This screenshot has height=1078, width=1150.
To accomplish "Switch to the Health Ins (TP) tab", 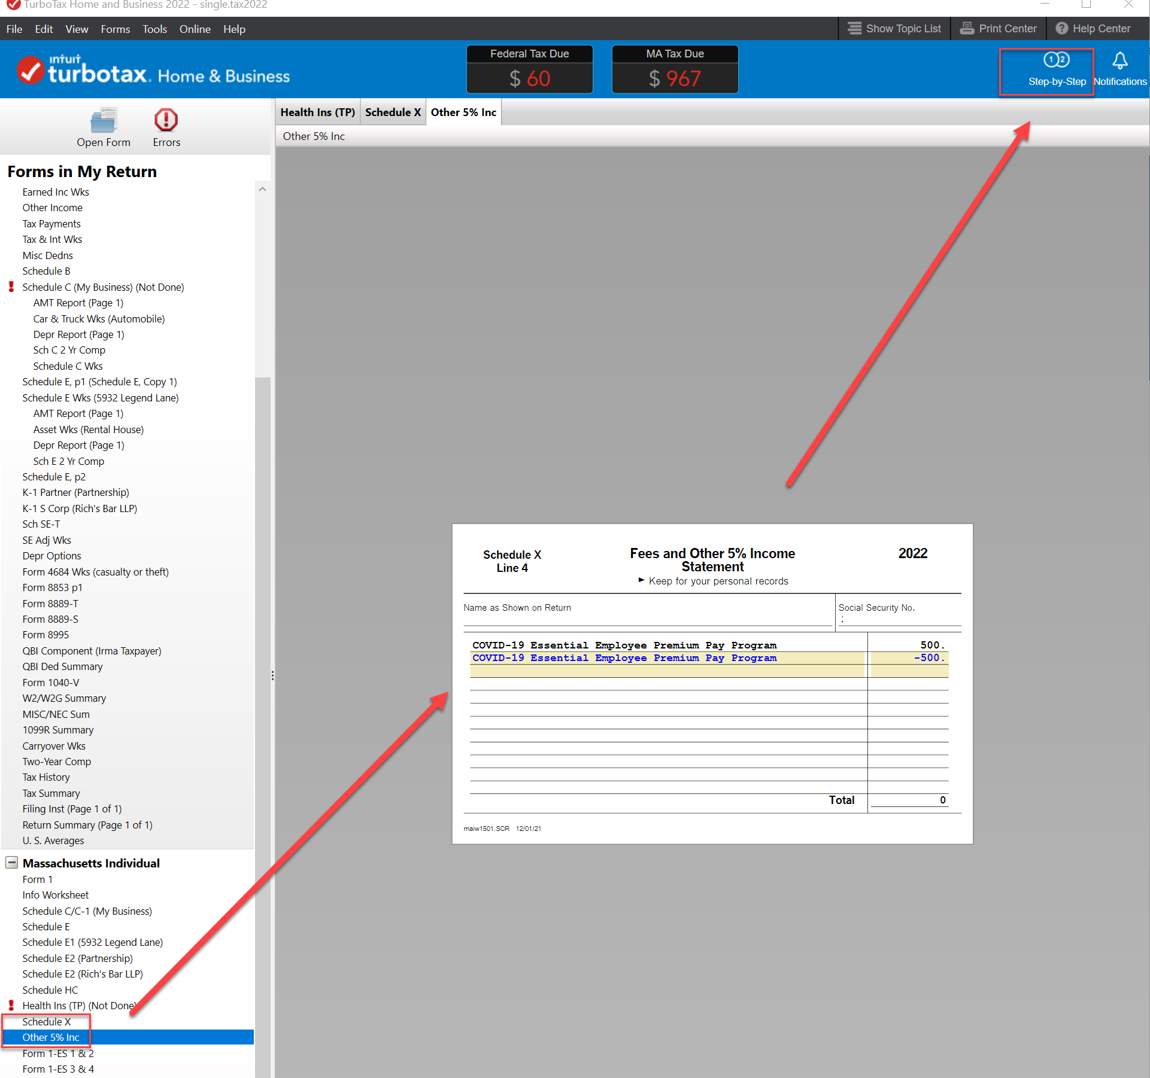I will [x=318, y=112].
